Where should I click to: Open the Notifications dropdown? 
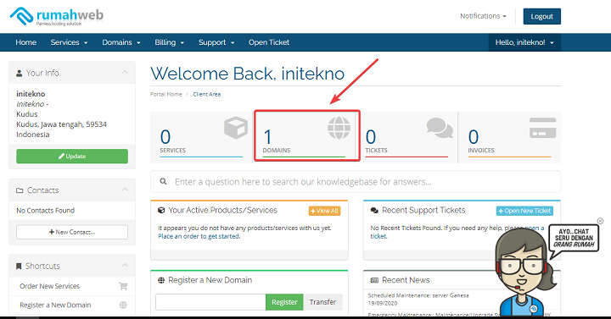pos(483,16)
